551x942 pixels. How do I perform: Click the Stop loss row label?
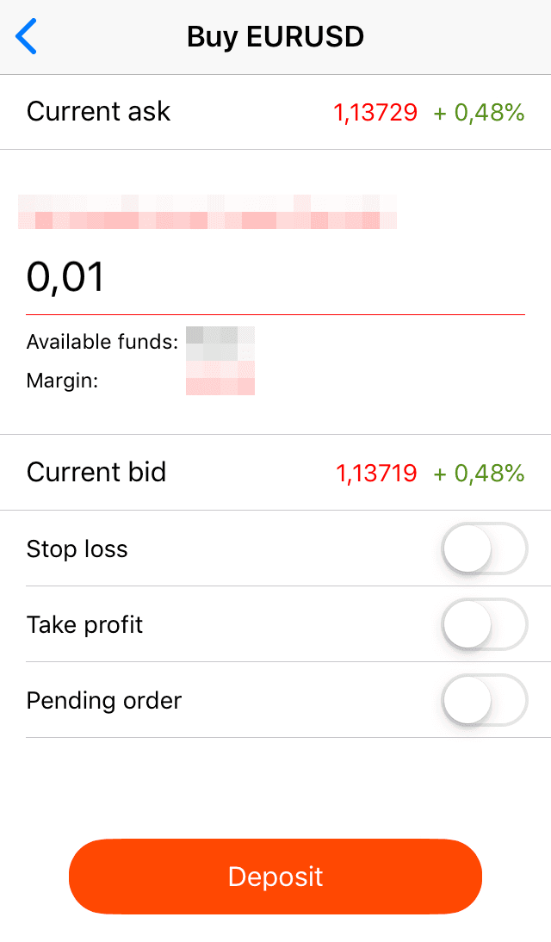(77, 548)
